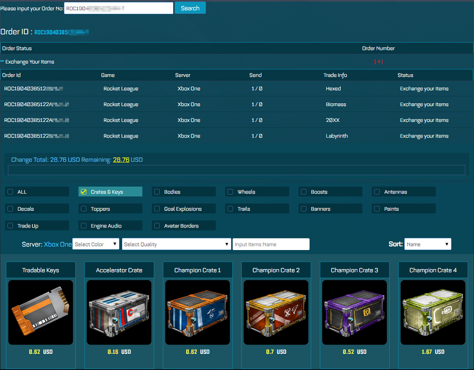Viewport: 474px width, 370px height.
Task: Check the Antennas checkbox
Action: coord(377,192)
